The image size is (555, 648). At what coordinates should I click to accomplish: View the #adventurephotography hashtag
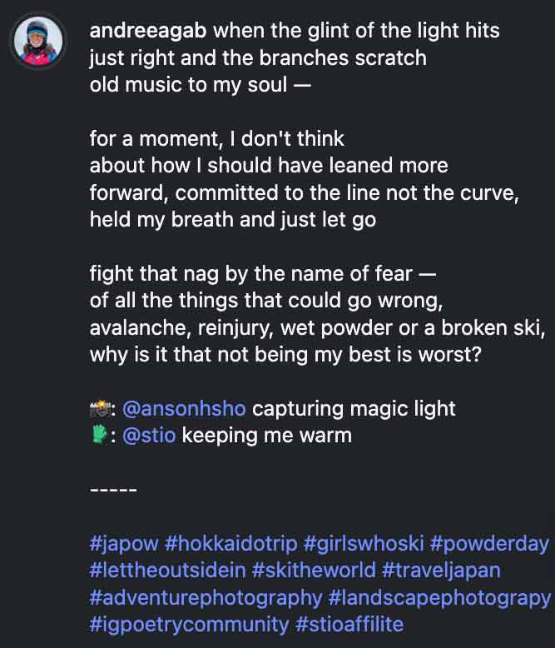[x=206, y=597]
